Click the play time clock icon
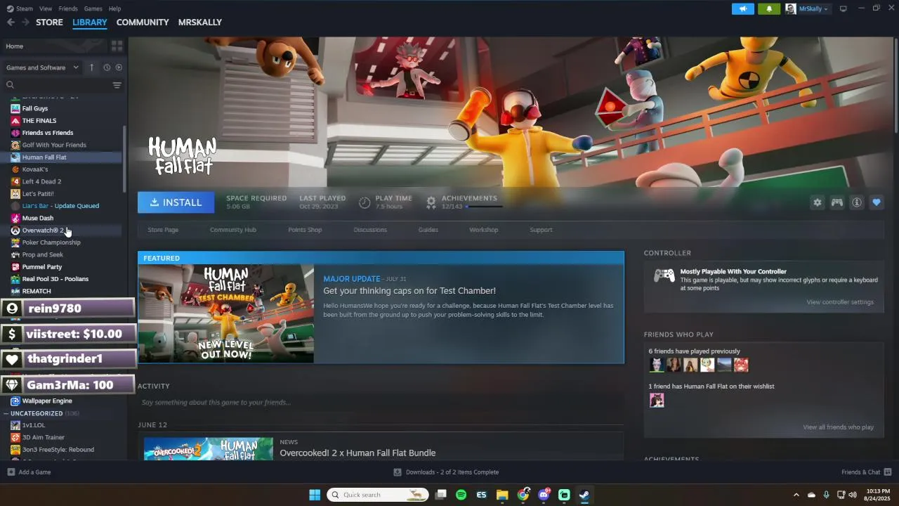899x506 pixels. 365,202
